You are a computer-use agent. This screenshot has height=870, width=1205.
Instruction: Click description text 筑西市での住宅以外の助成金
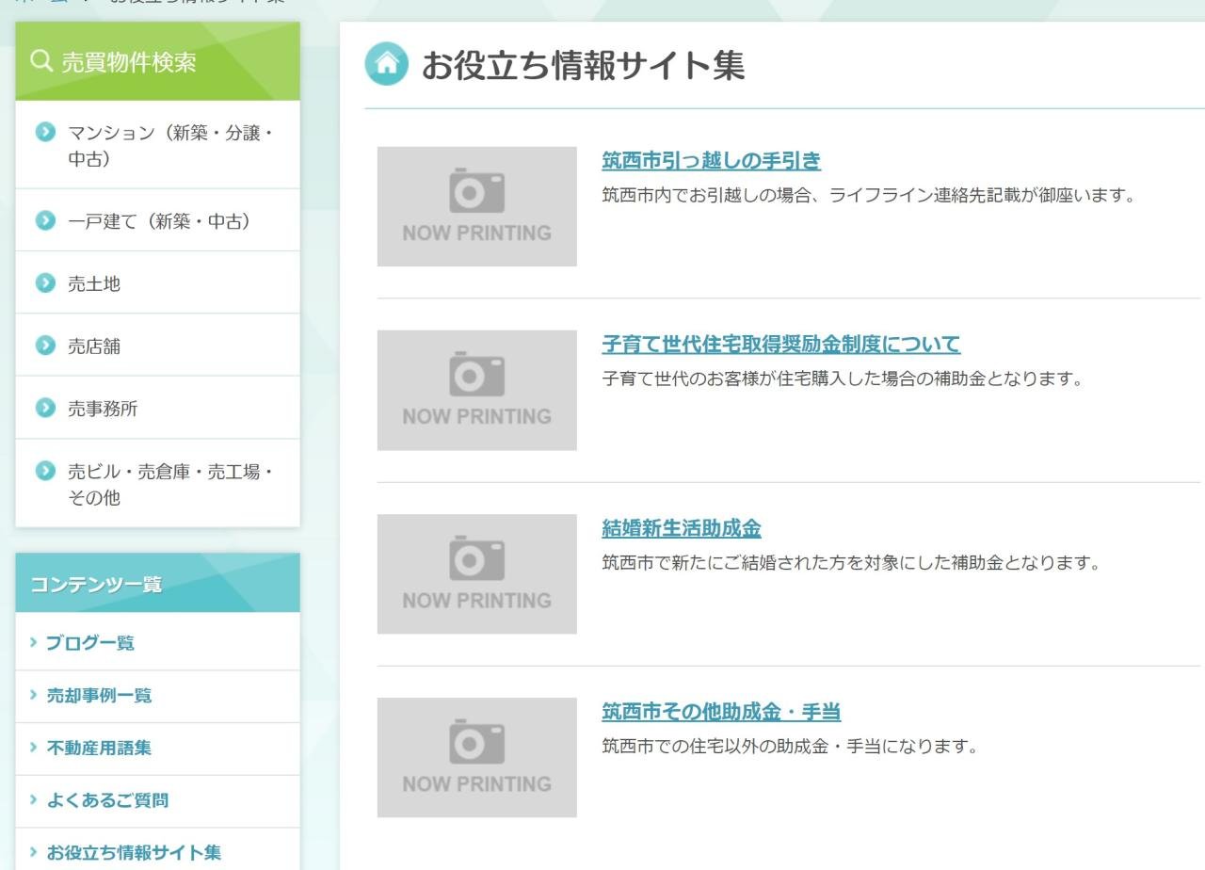[x=790, y=748]
